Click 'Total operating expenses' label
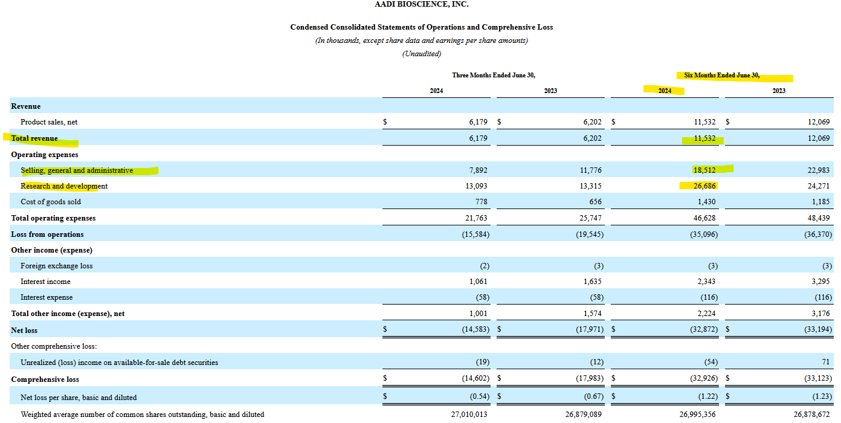Viewport: 841px width, 423px height. coord(53,218)
